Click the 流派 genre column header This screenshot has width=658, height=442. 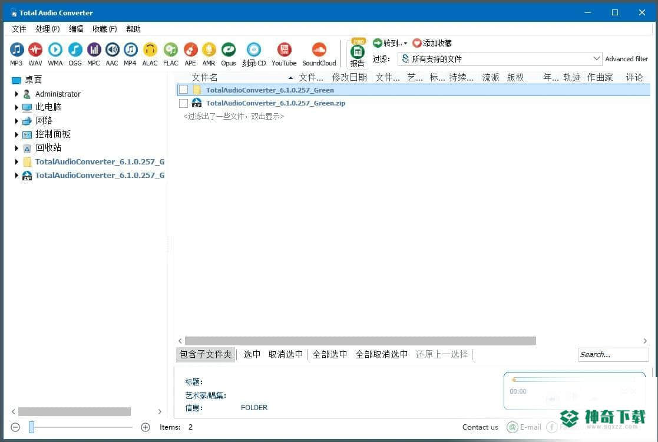point(491,77)
